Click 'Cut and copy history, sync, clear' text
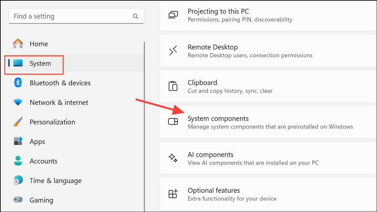This screenshot has height=212, width=377. click(230, 91)
